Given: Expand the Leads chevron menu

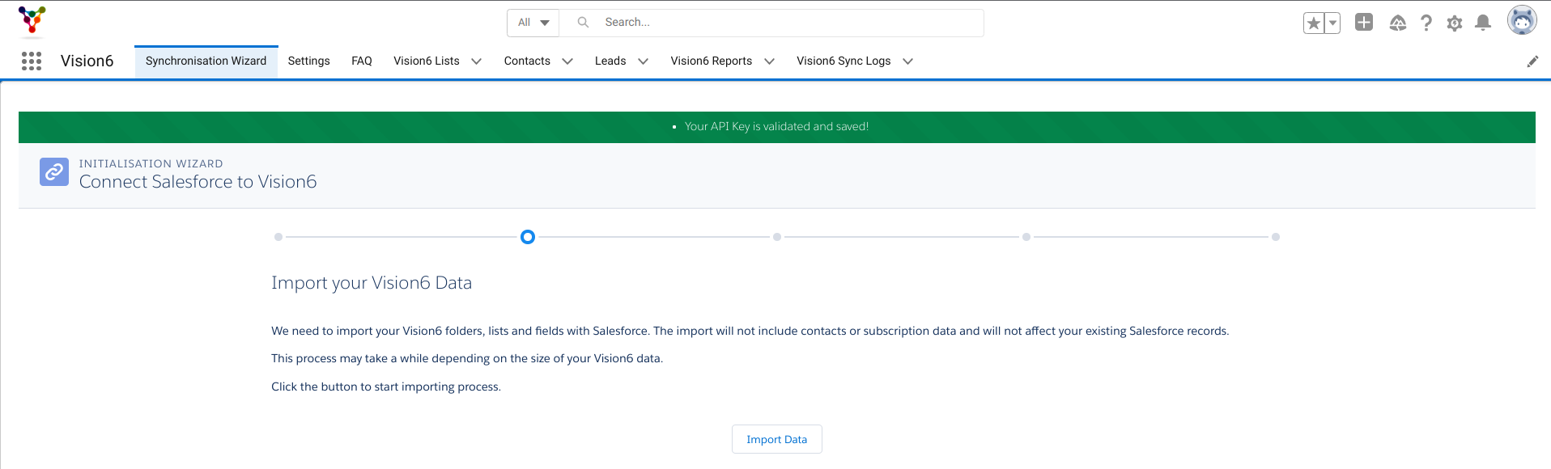Looking at the screenshot, I should tap(644, 61).
